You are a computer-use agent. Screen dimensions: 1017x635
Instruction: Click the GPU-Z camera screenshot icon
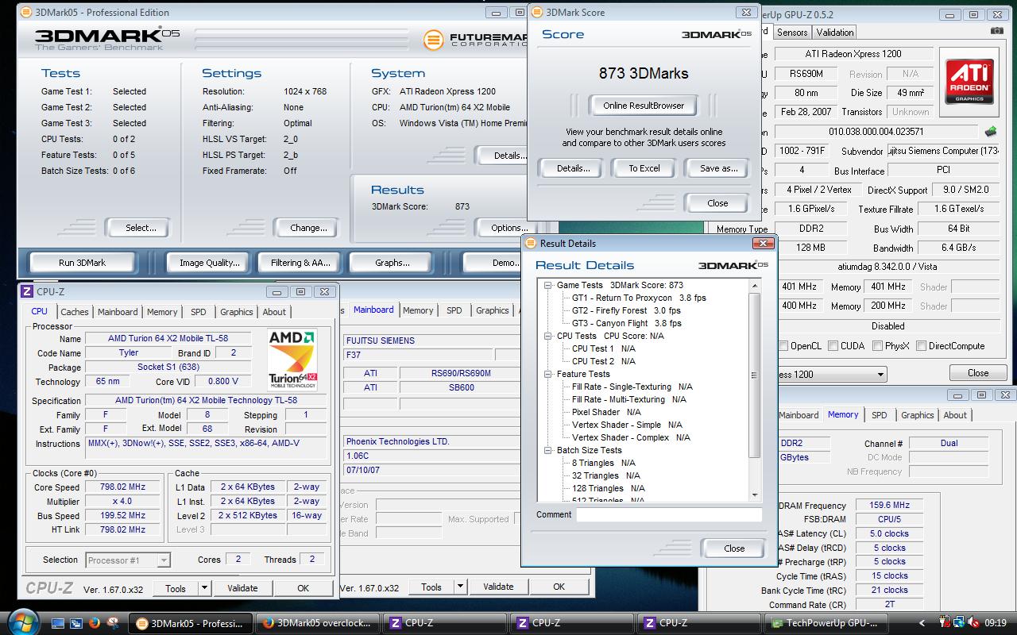(996, 31)
